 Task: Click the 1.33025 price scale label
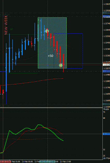coord(107,4)
